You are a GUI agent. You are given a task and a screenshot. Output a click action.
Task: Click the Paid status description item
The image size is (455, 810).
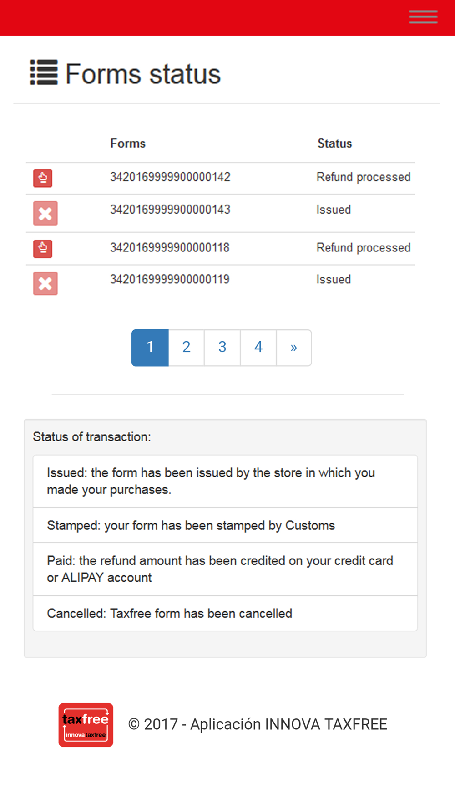(x=225, y=569)
